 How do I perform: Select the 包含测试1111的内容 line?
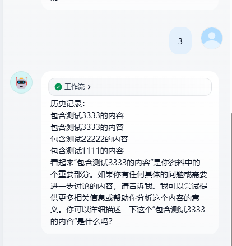coord(87,151)
